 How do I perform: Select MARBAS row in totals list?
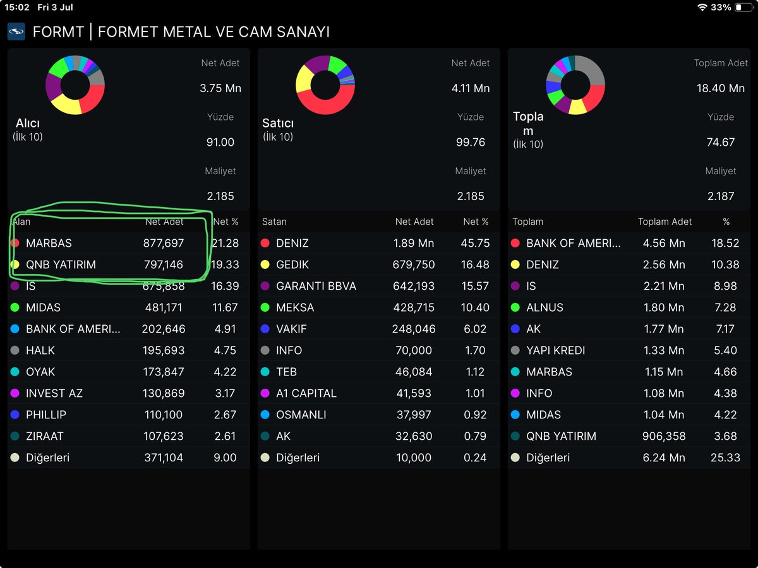629,372
